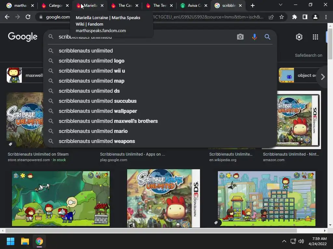Open the Chrome three-dot menu
Screen dimensions: 333x249
pos(326,17)
